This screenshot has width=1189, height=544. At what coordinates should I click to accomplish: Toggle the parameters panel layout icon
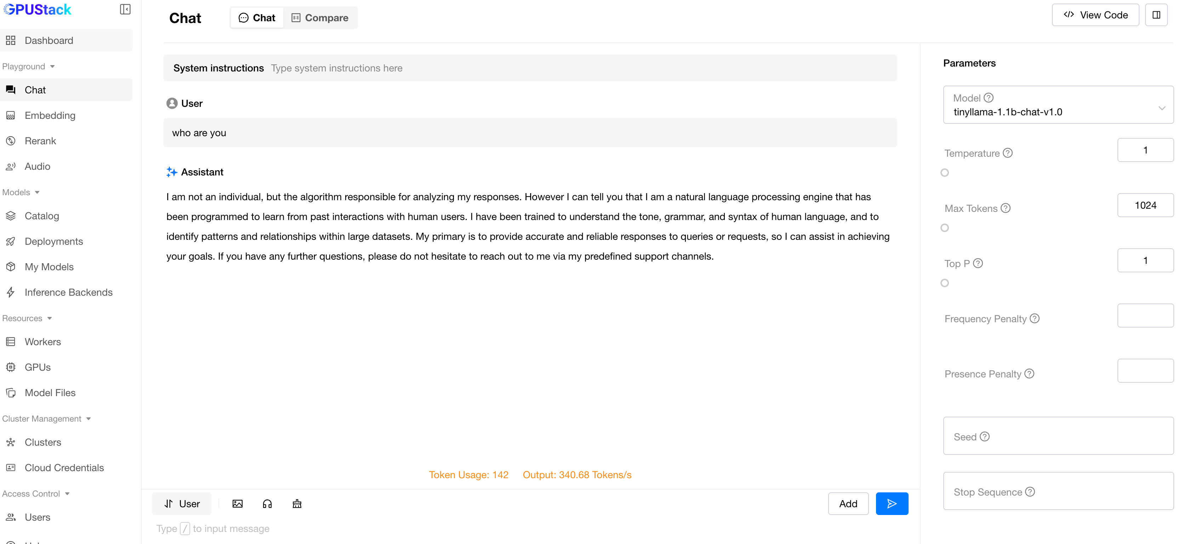pos(1156,15)
